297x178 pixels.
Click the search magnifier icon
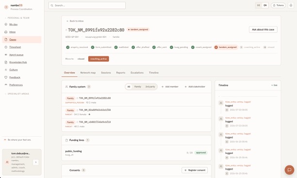point(52,5)
